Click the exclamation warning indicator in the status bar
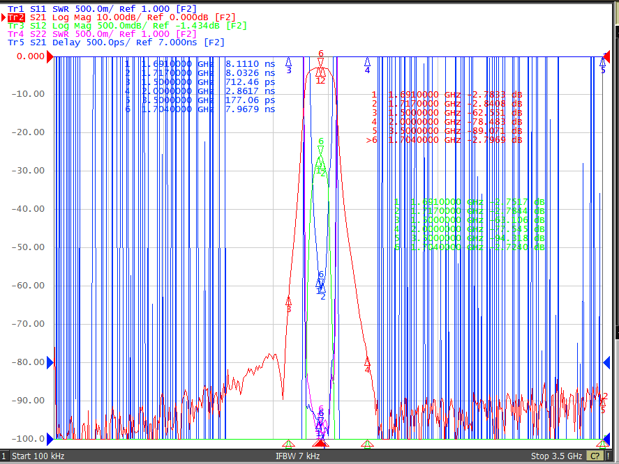Image resolution: width=619 pixels, height=464 pixels. point(609,456)
